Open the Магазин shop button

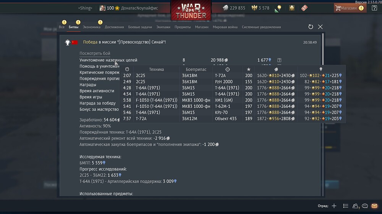(350, 8)
